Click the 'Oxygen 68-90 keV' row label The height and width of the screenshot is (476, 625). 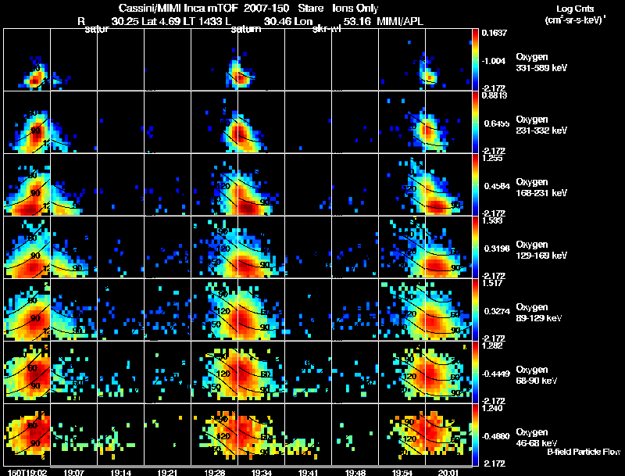tap(537, 375)
